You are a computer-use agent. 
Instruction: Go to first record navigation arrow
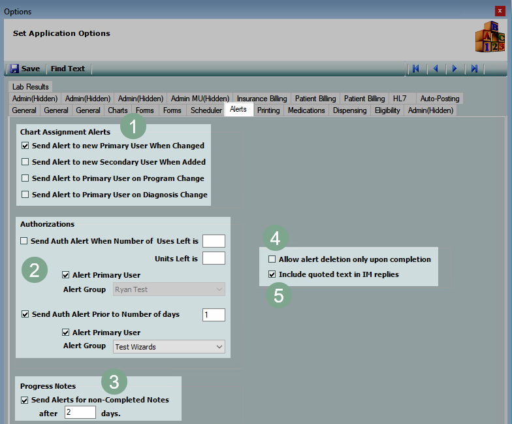pyautogui.click(x=415, y=69)
